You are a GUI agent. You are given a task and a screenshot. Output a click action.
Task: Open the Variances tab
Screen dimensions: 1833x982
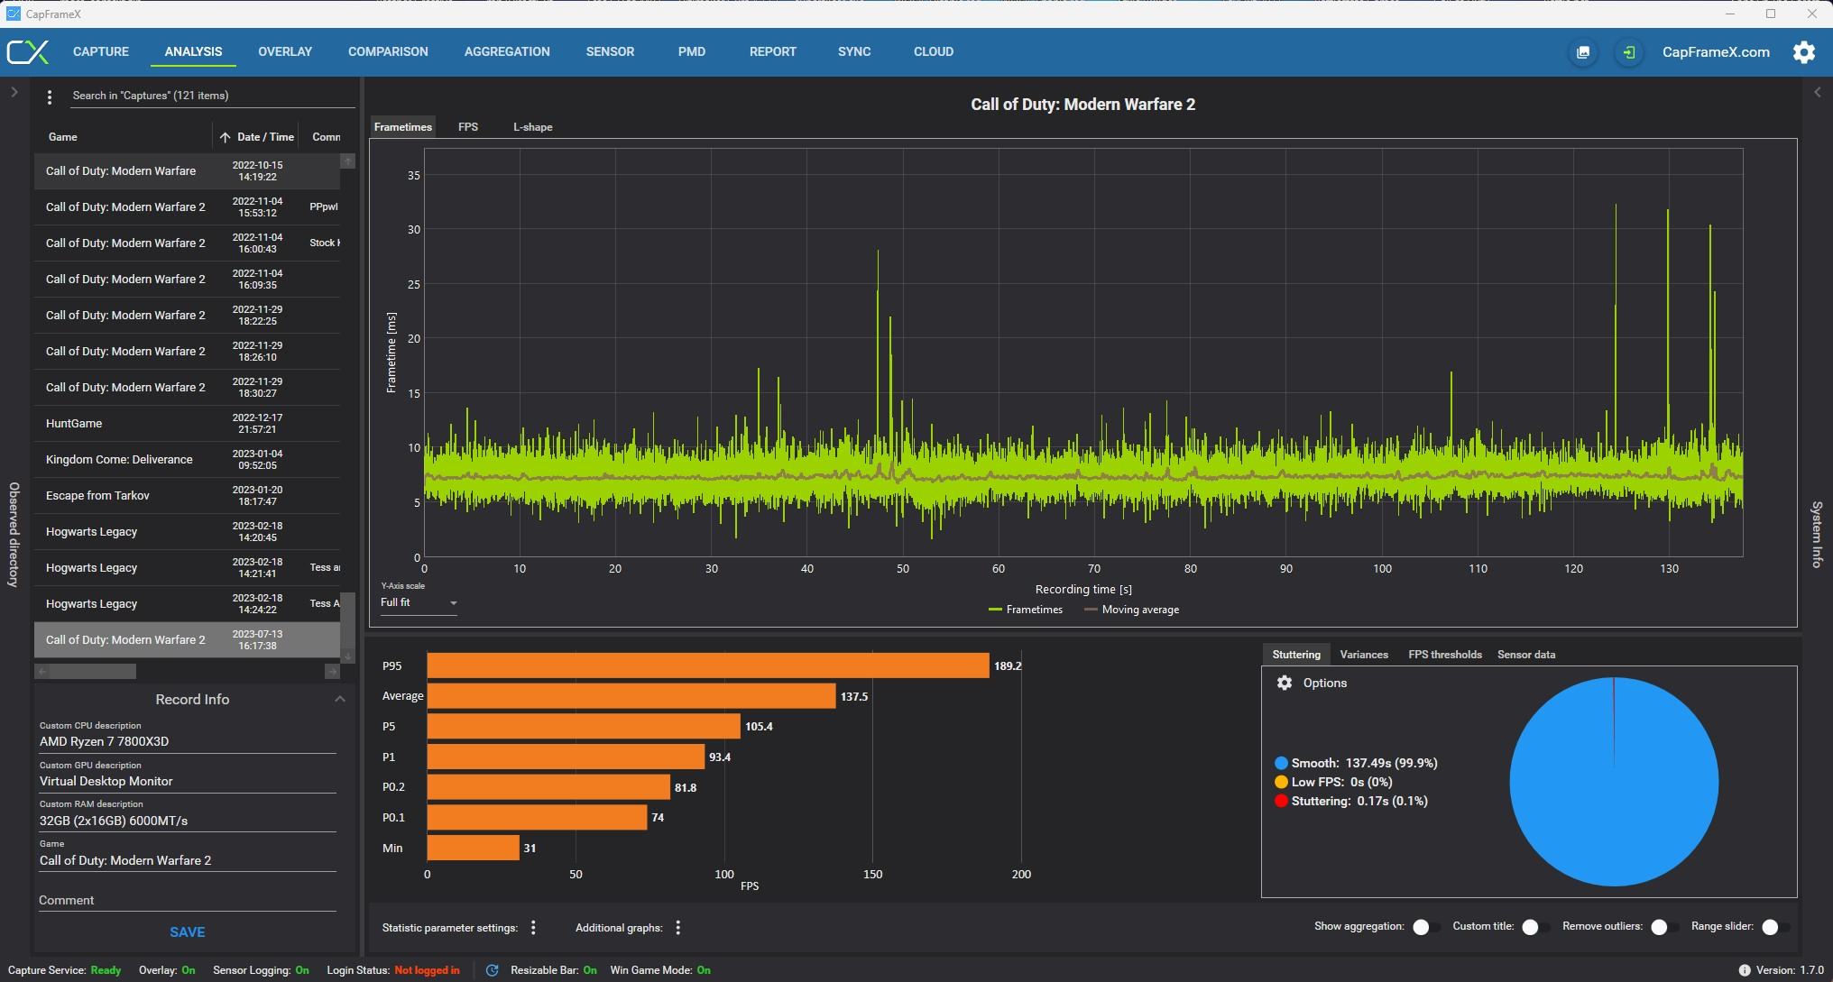pos(1364,655)
